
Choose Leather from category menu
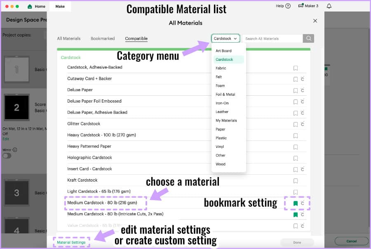click(x=222, y=112)
